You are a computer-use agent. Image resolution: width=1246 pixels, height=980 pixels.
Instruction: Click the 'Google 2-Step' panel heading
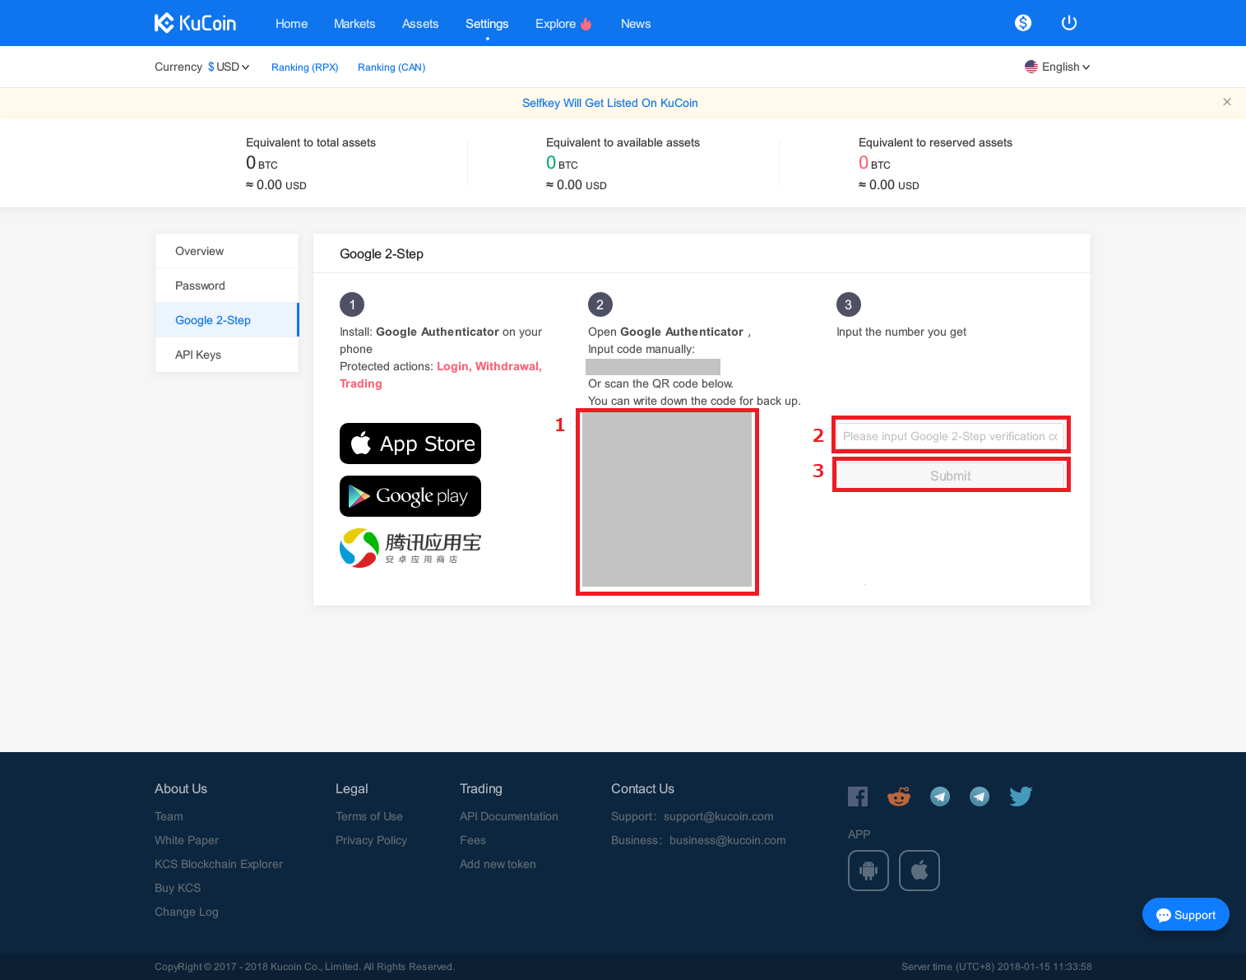382,253
